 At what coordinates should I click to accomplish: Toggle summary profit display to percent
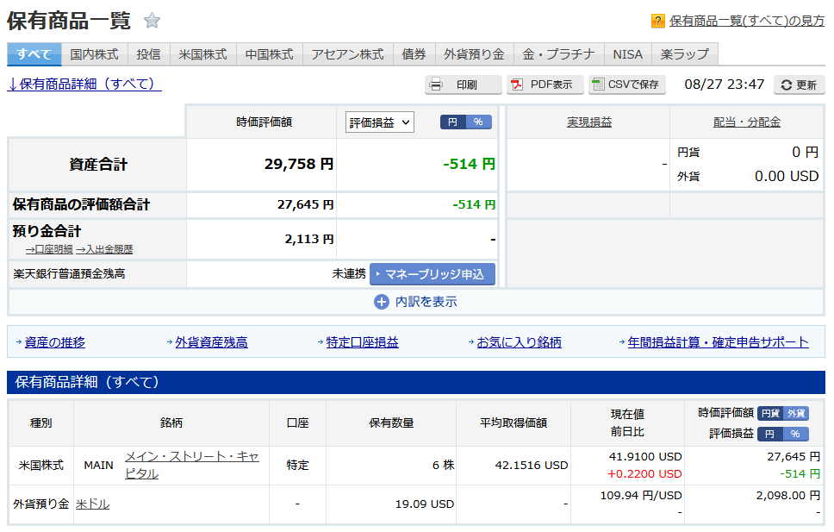point(479,122)
